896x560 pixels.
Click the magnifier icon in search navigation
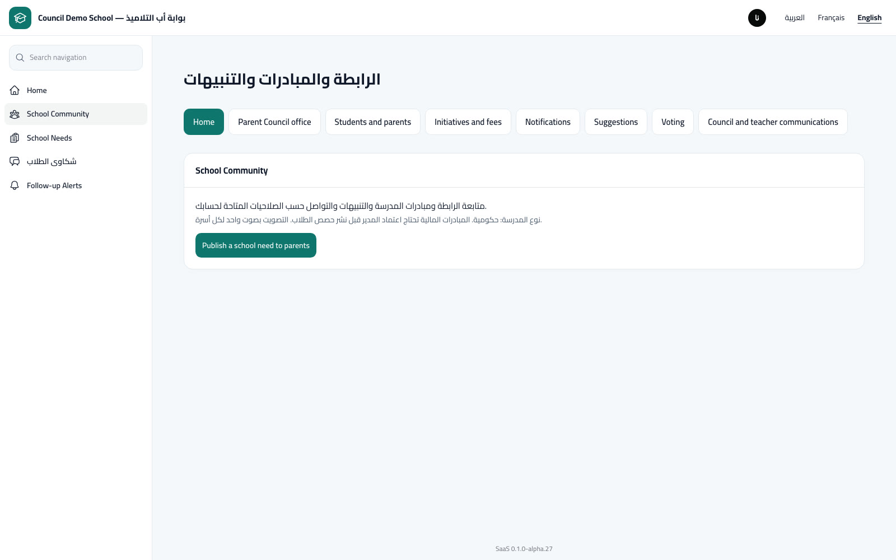tap(20, 58)
